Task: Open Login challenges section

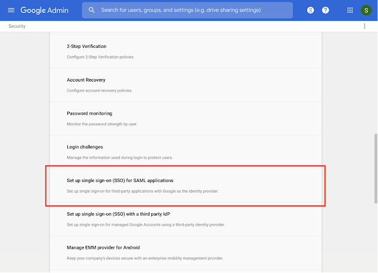Action: tap(185, 152)
